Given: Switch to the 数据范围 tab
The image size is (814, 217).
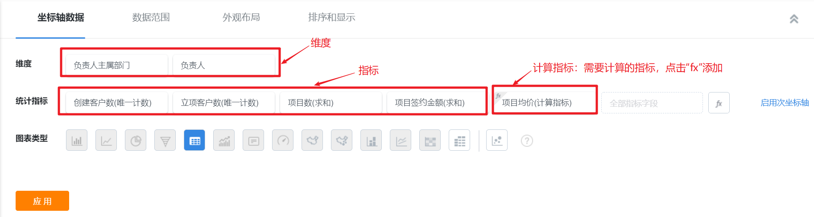Looking at the screenshot, I should [151, 17].
